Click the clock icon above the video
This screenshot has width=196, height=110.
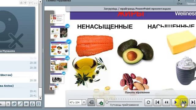[25, 3]
